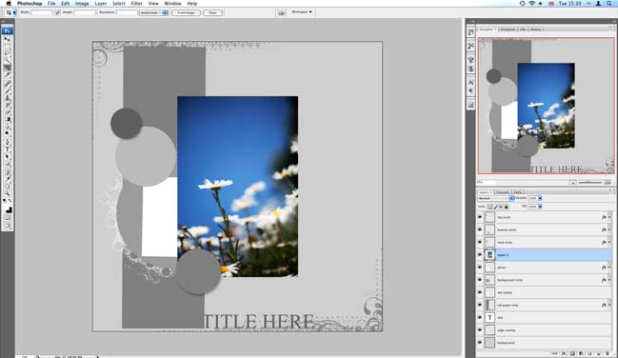Image resolution: width=618 pixels, height=358 pixels.
Task: Select the Brush tool
Action: tap(7, 91)
